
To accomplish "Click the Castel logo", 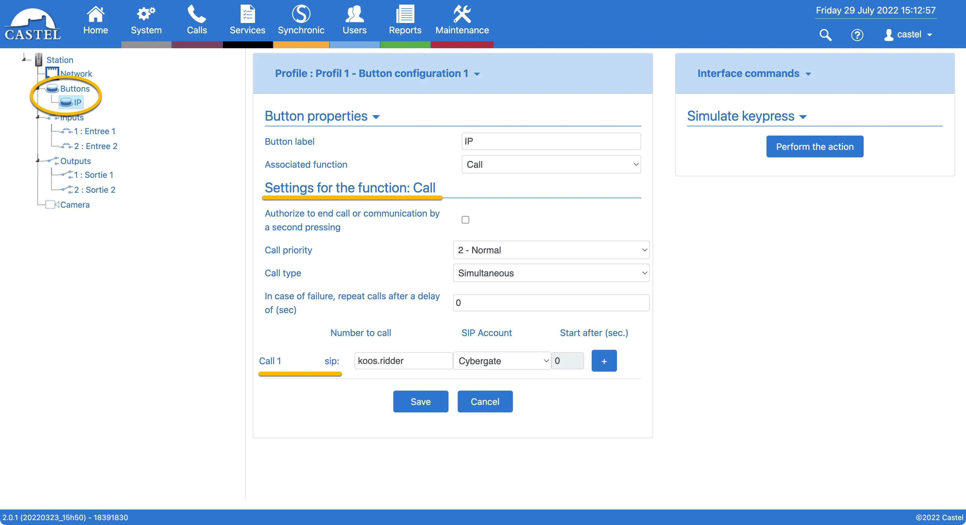I will [x=32, y=24].
